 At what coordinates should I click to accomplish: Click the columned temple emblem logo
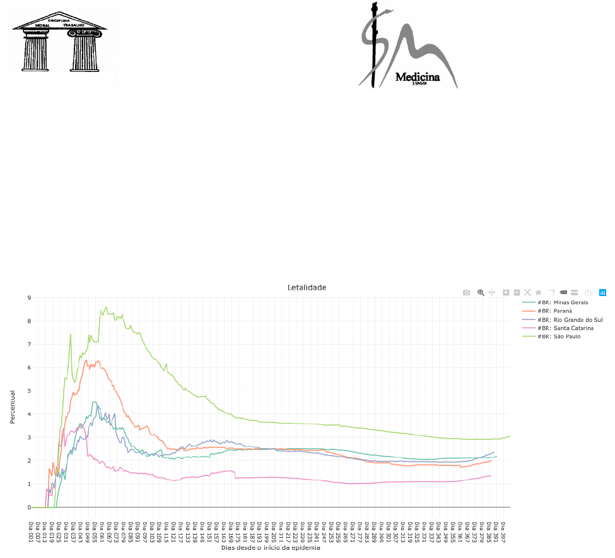coord(61,45)
